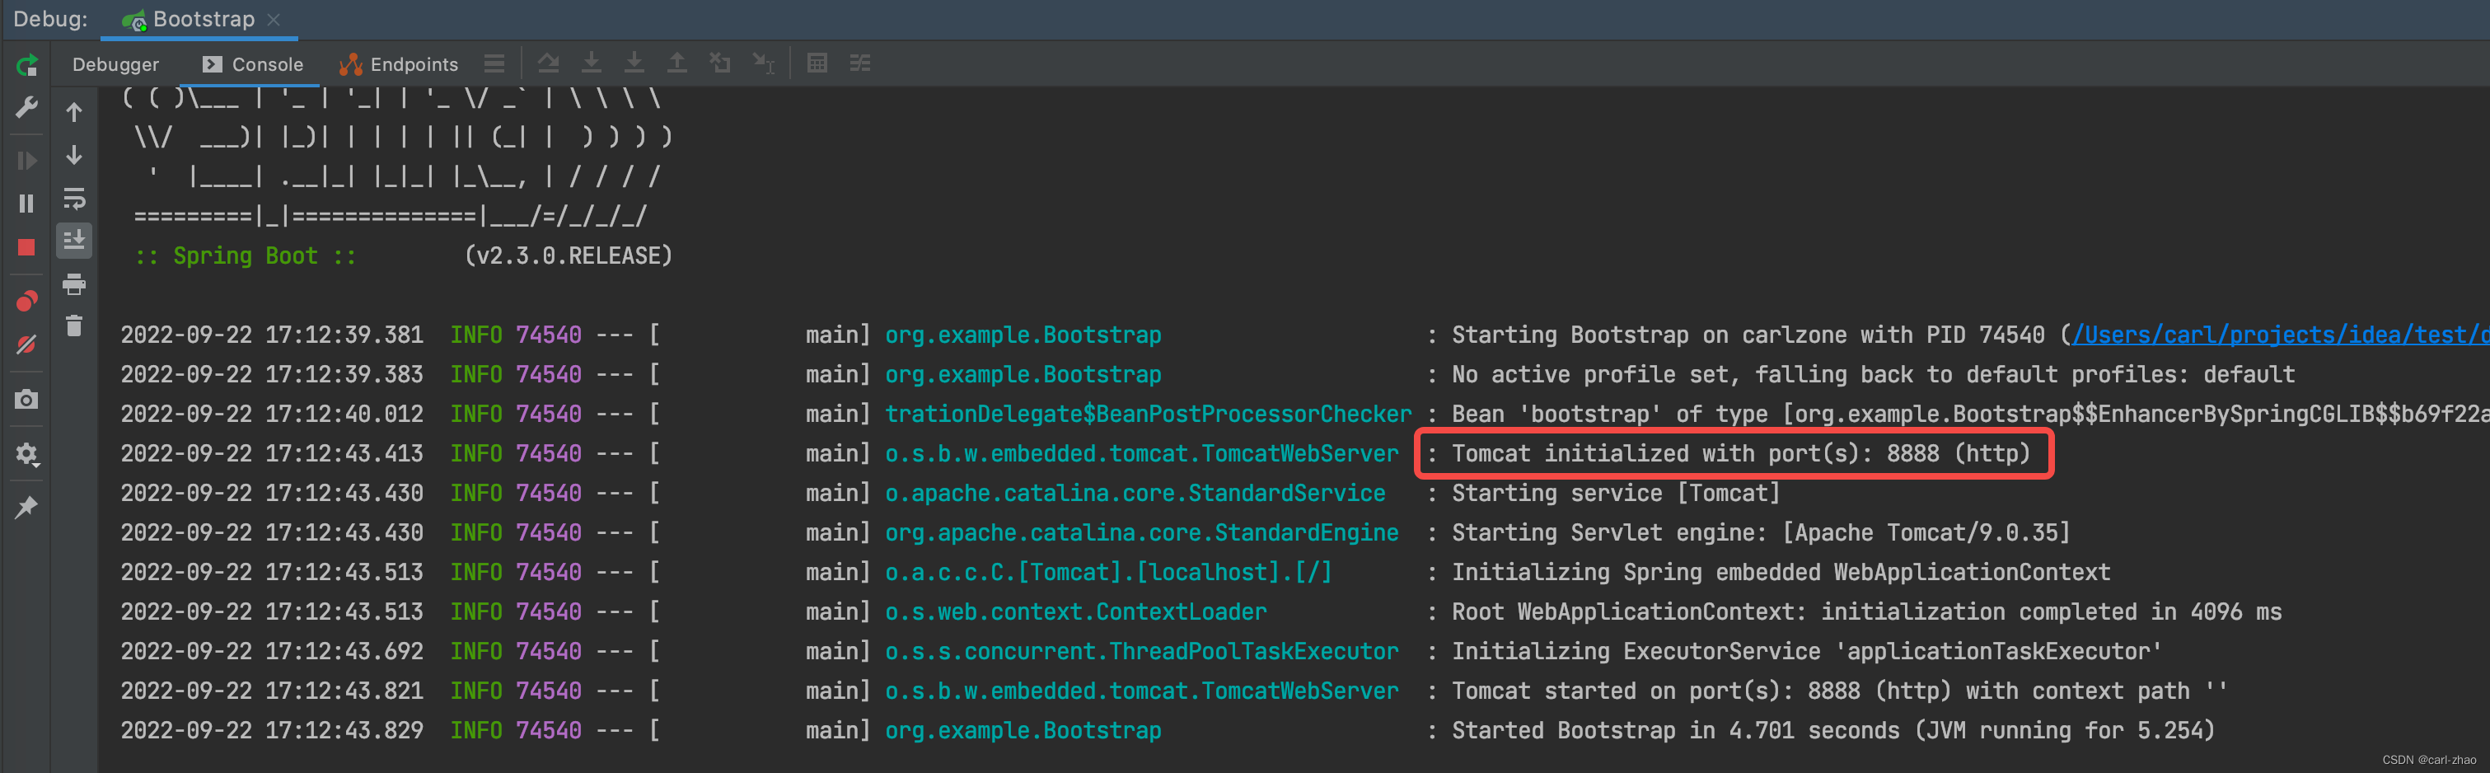
Task: Click the camera Get Thread Dump icon
Action: pos(27,399)
